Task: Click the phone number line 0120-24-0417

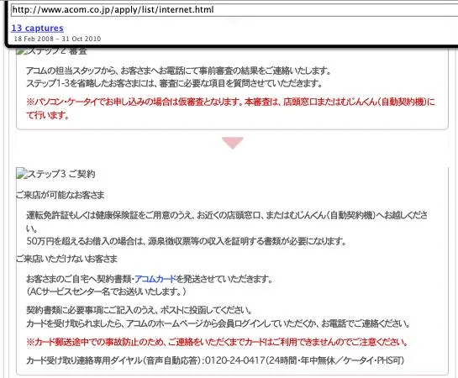Action: 215,360
